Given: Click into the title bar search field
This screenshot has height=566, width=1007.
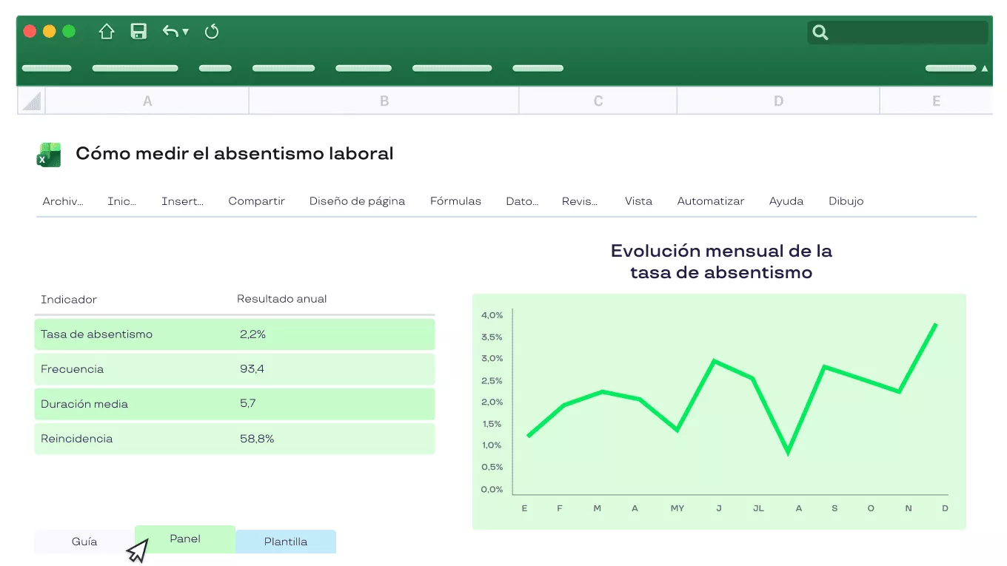Looking at the screenshot, I should click(x=897, y=32).
